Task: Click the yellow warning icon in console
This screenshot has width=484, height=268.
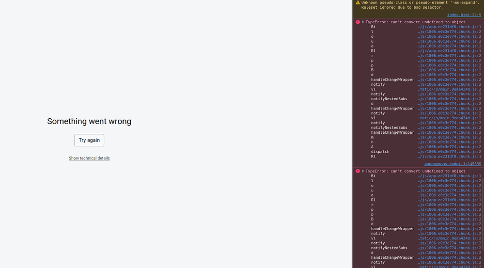Action: 358,2
